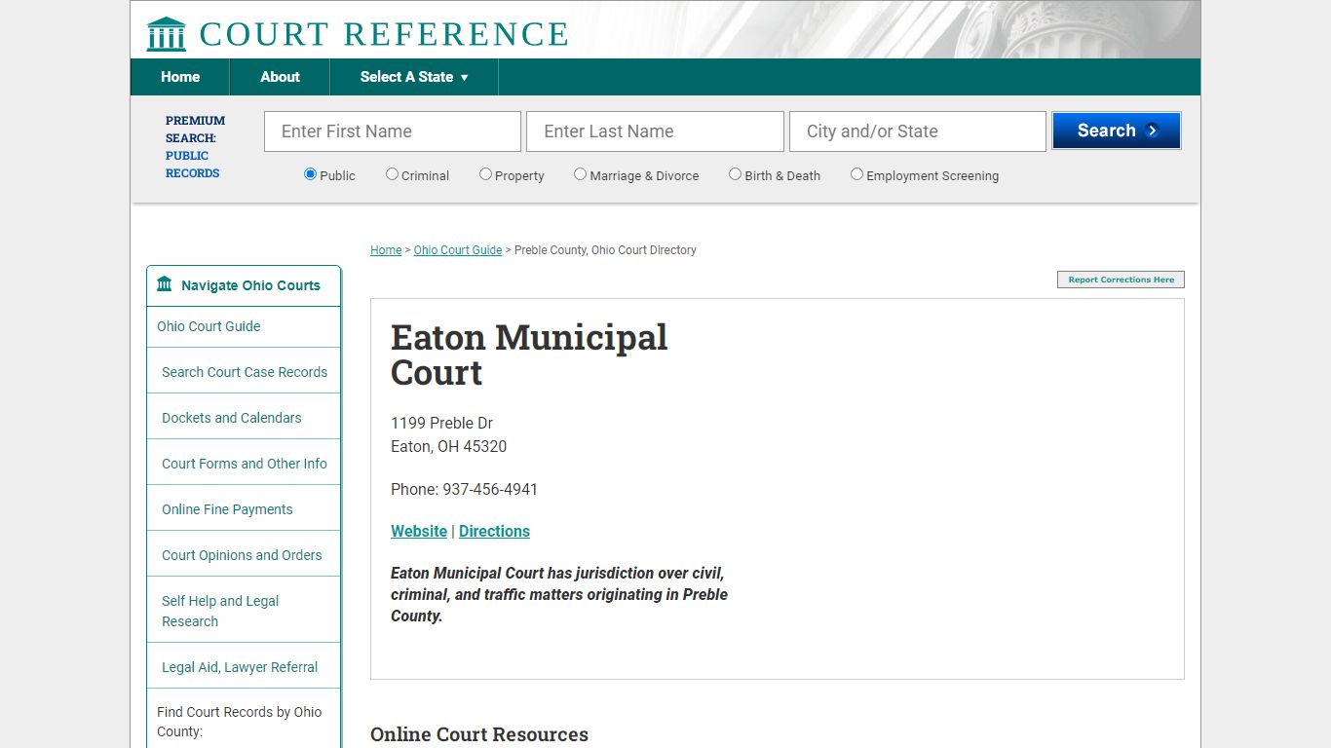Select the Marriage & Divorce radio button

tap(580, 174)
